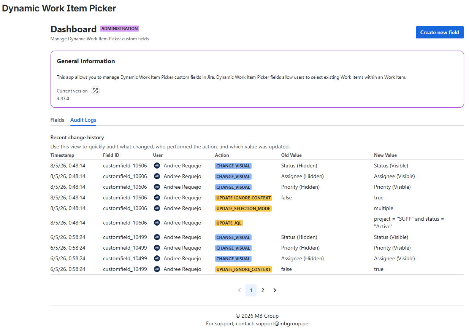Go to the next page arrow
The height and width of the screenshot is (328, 469).
pyautogui.click(x=275, y=290)
